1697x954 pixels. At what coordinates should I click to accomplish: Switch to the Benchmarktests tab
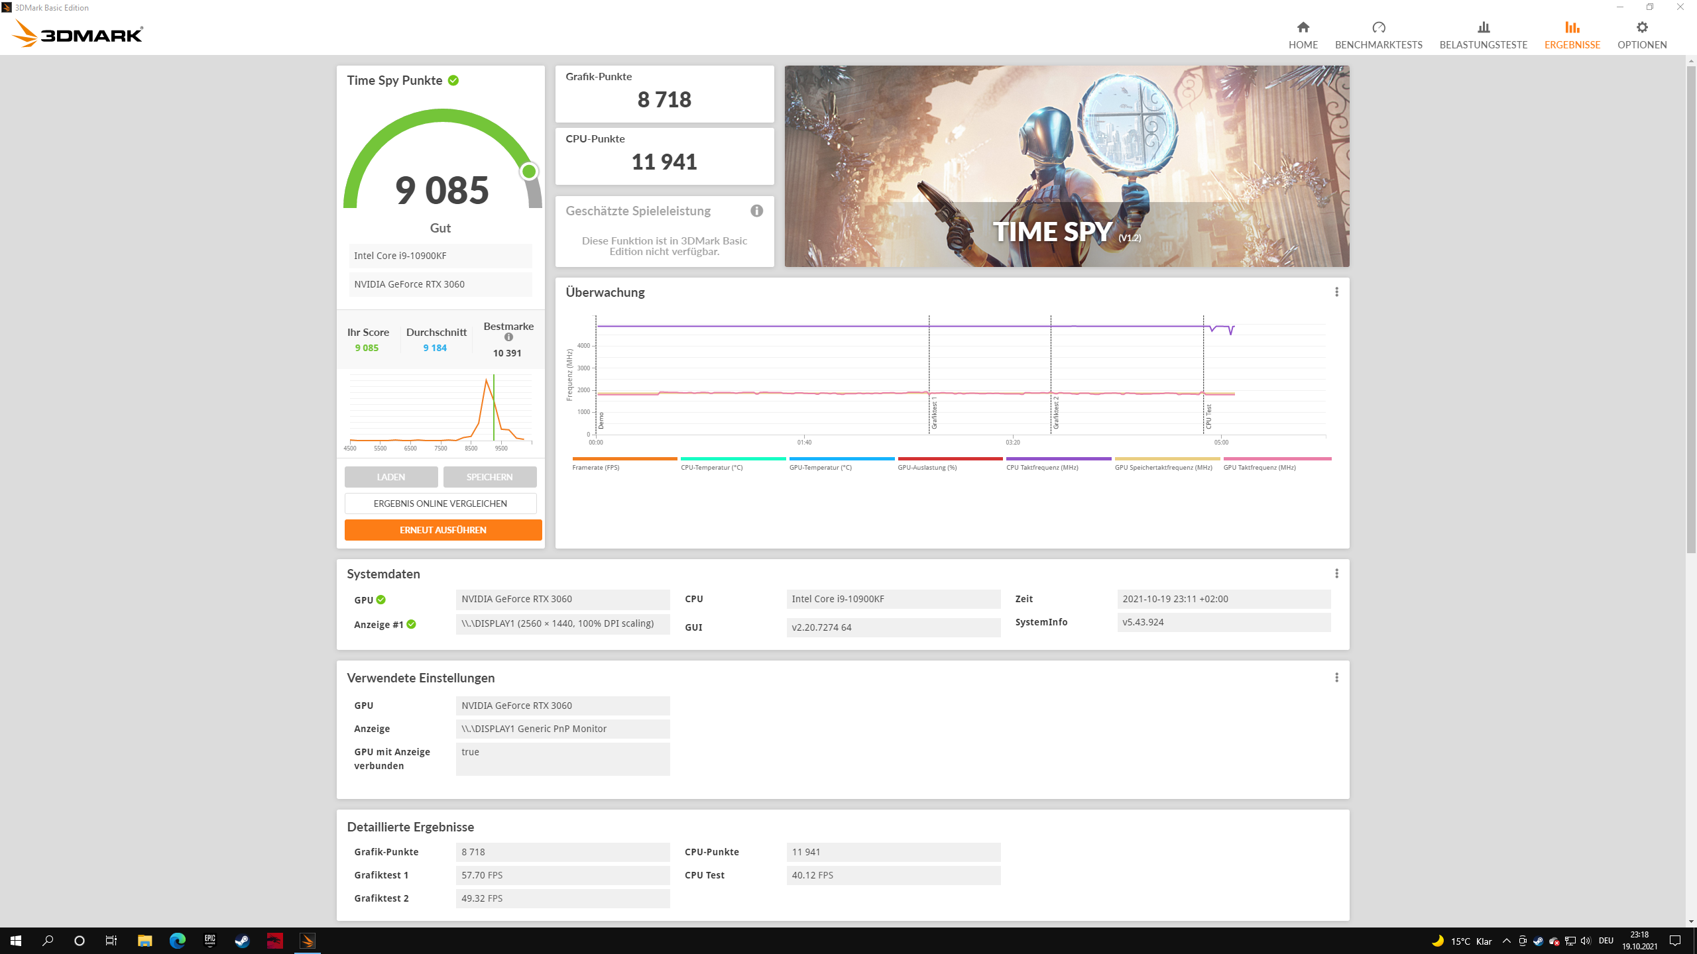(x=1378, y=34)
